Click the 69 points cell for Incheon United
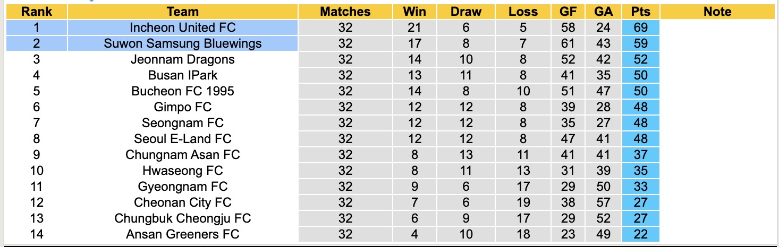The image size is (779, 247). click(x=641, y=28)
